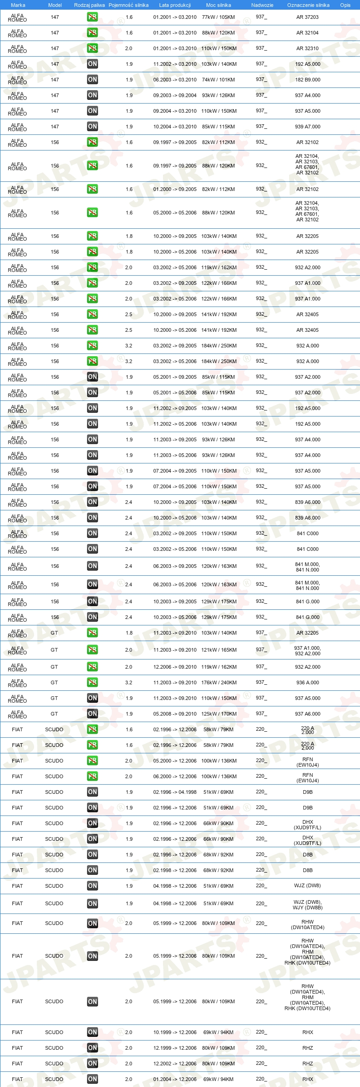Click the petrol icon in the Scudo 05.2000 -> 12.2006 row

click(93, 761)
